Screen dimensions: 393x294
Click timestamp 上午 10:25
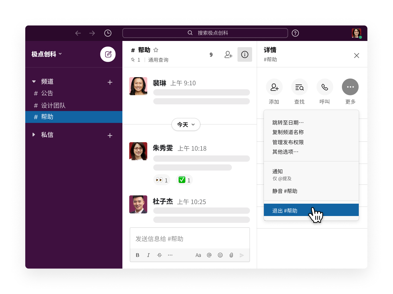pyautogui.click(x=191, y=202)
